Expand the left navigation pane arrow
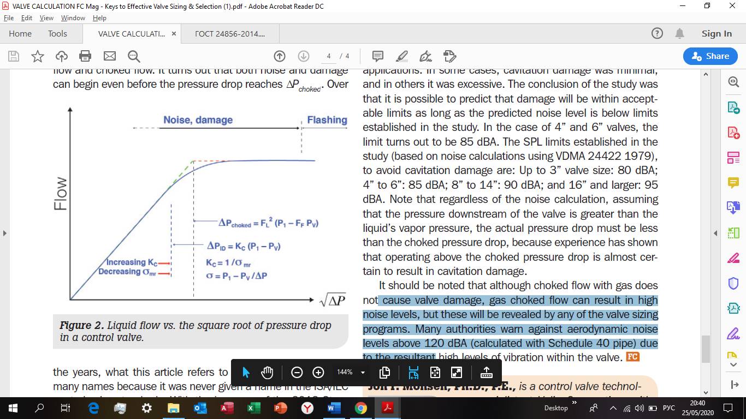Image resolution: width=746 pixels, height=419 pixels. point(4,233)
